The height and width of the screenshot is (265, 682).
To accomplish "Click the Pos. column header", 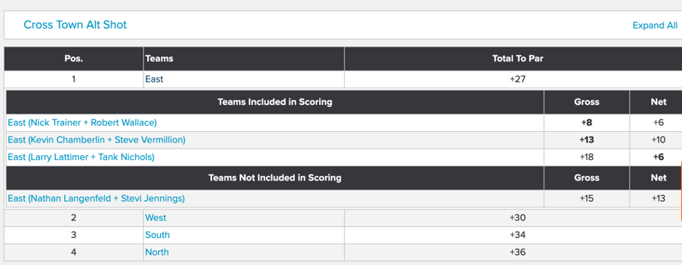I will (74, 59).
